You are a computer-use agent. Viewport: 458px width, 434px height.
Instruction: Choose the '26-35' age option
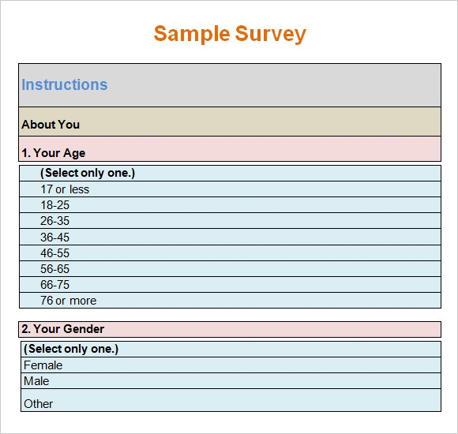coord(230,221)
